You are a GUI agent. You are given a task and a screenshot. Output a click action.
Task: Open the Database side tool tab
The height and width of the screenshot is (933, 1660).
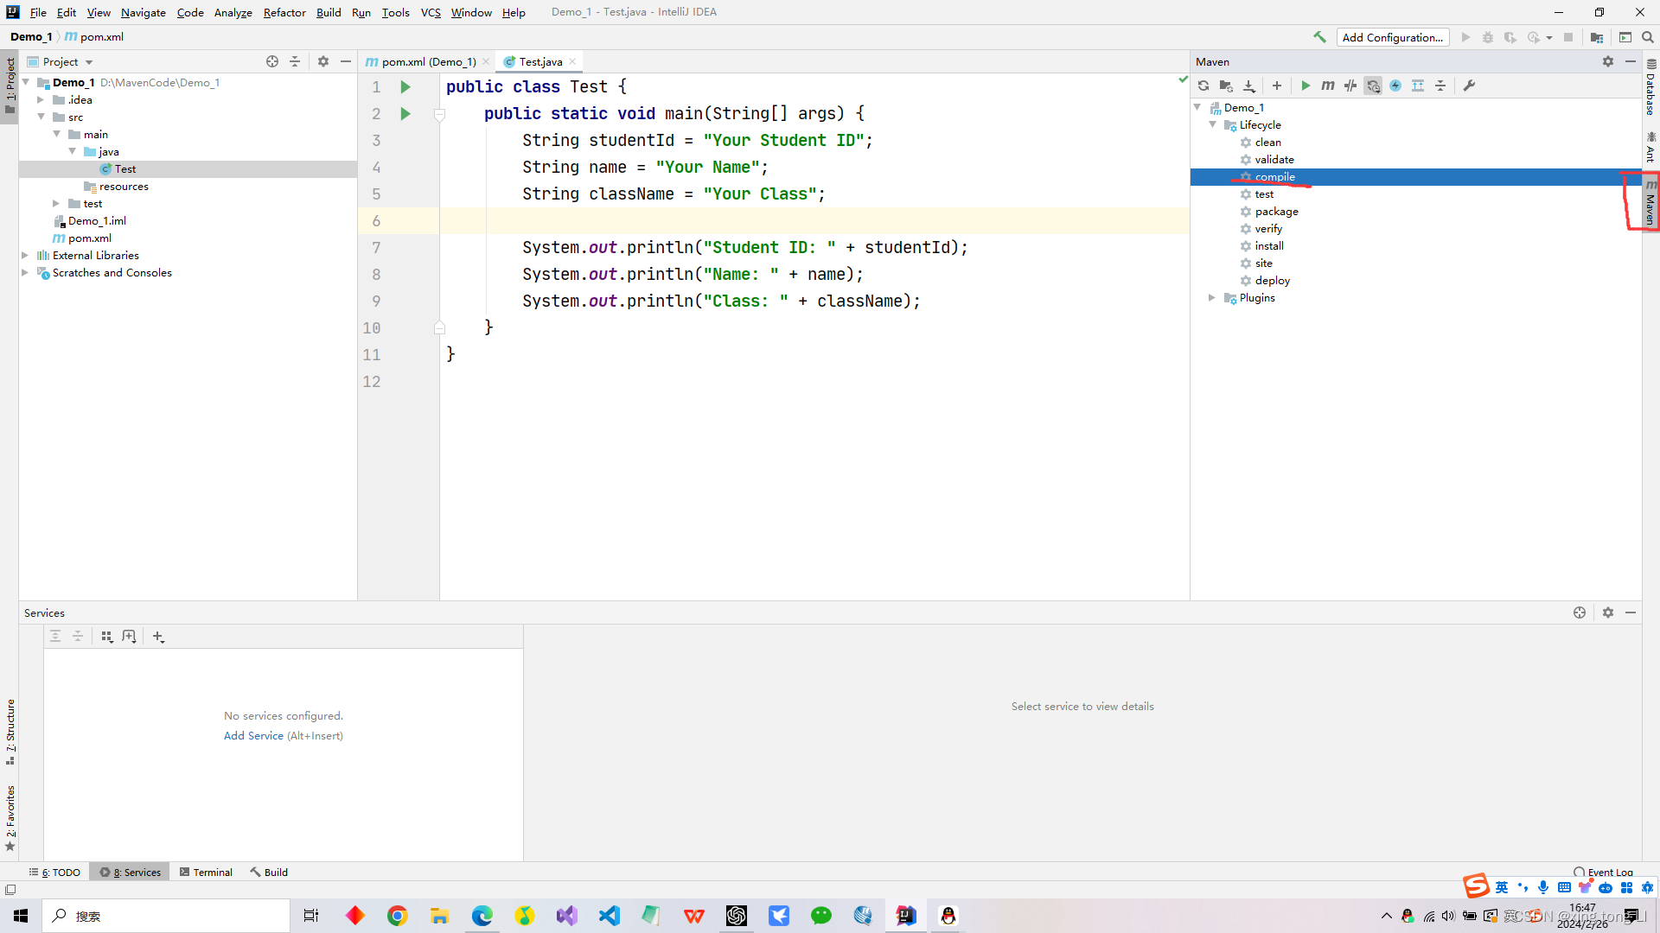(x=1650, y=87)
